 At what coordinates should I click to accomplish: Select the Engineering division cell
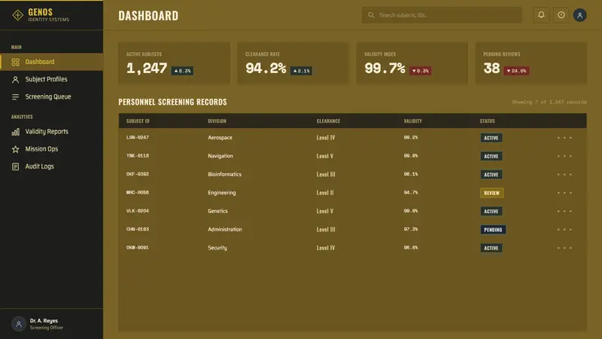click(x=222, y=193)
